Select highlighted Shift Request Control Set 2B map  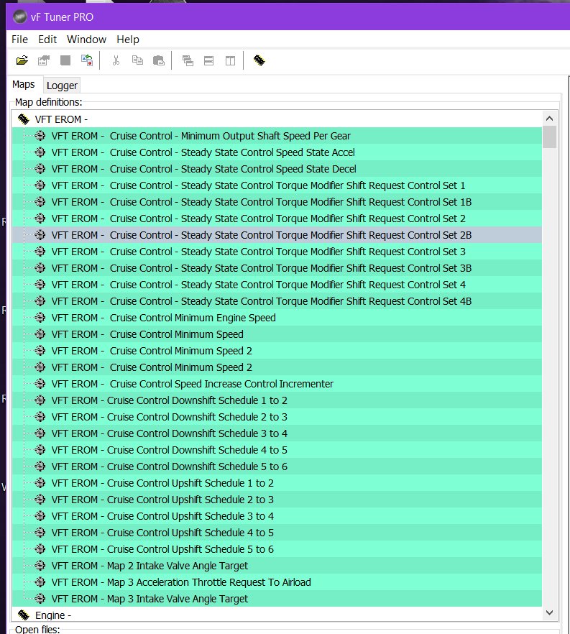[277, 235]
